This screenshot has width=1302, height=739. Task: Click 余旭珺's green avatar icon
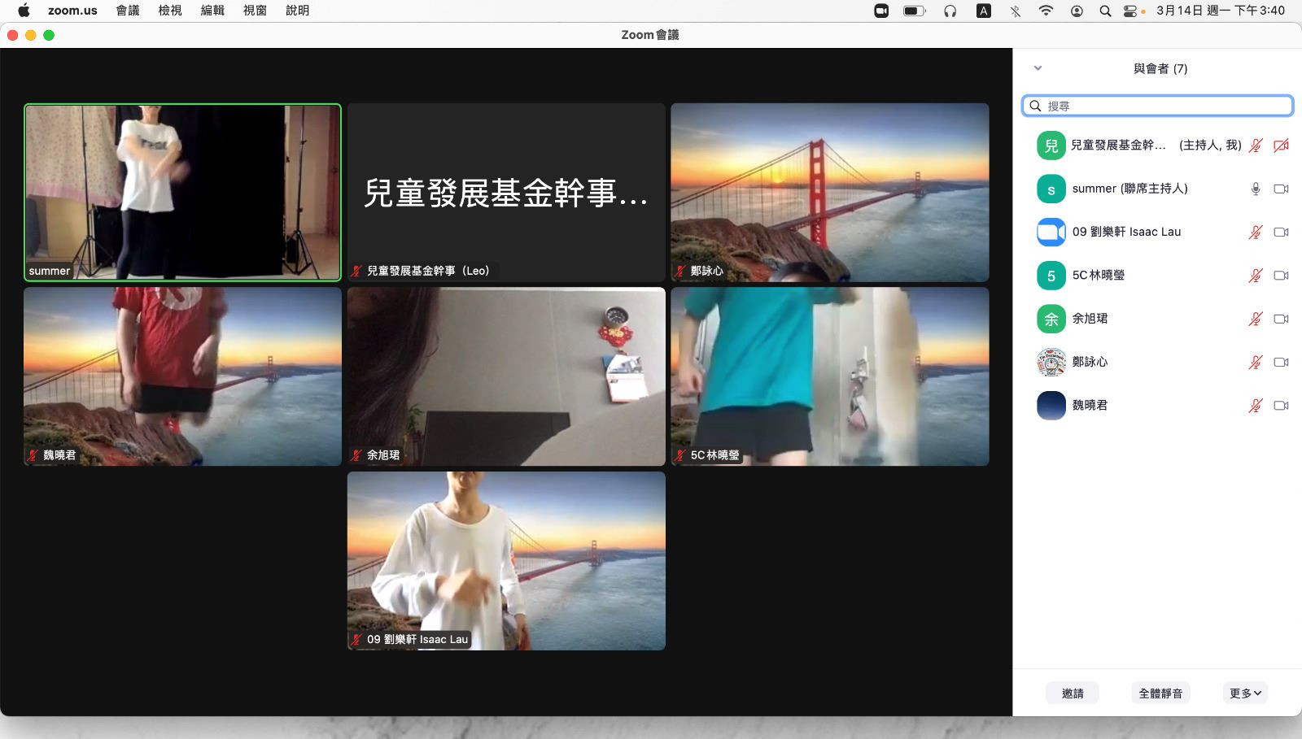tap(1051, 319)
